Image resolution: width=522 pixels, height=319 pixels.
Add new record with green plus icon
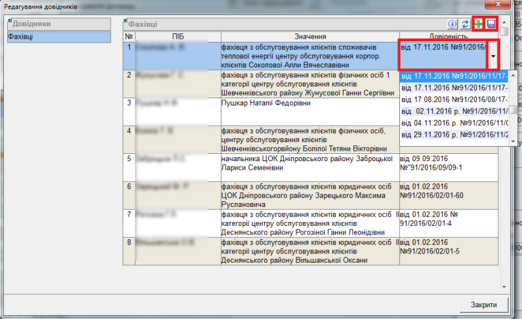(479, 24)
